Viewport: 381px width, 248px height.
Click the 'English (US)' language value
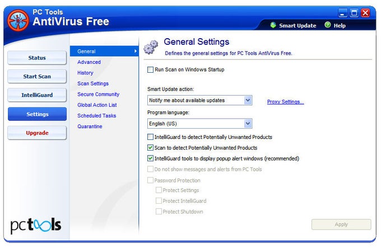coord(163,124)
